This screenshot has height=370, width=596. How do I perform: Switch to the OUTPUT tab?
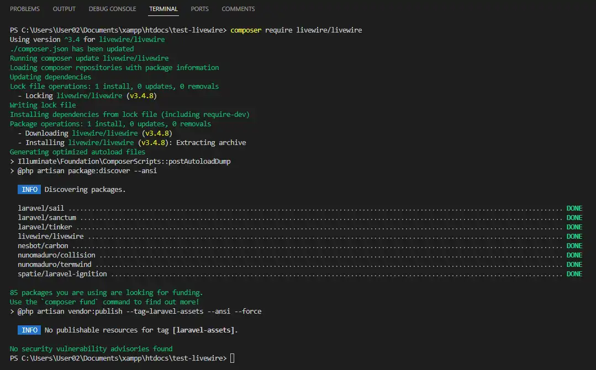64,9
